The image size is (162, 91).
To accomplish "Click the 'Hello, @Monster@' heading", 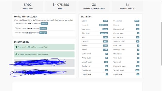I will click(25, 17).
